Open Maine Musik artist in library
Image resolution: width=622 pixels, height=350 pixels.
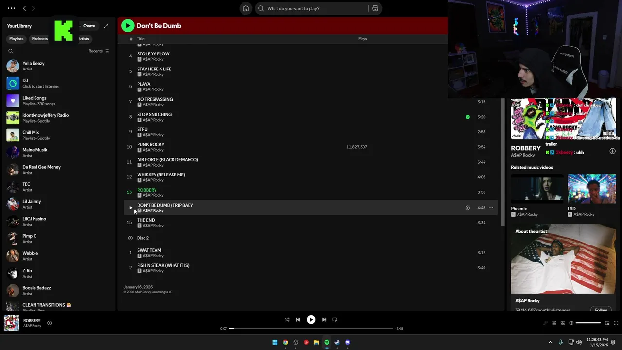coord(58,153)
